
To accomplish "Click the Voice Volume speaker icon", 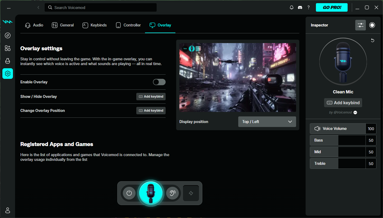I will pyautogui.click(x=317, y=129).
